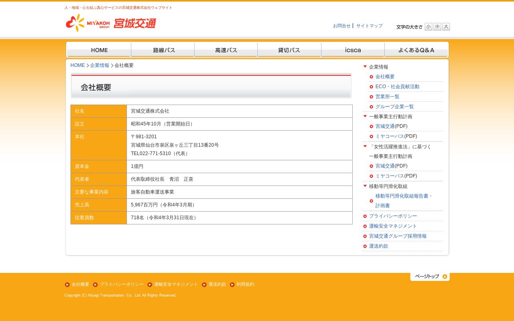514x321 pixels.
Task: Open 利用規約 in the footer
Action: click(x=245, y=284)
